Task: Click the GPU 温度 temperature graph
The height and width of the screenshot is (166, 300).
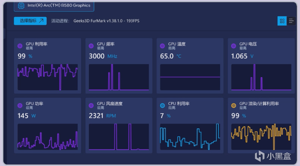Action: tap(190, 77)
